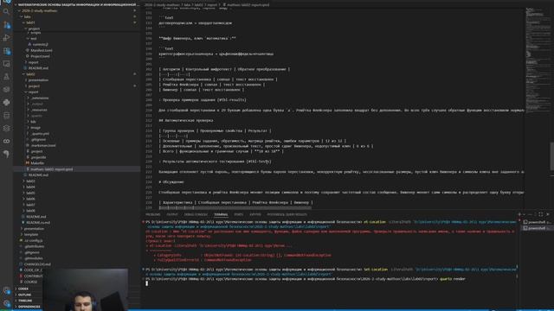Open the Manage gear icon
Image resolution: width=554 pixels, height=311 pixels.
click(6, 303)
